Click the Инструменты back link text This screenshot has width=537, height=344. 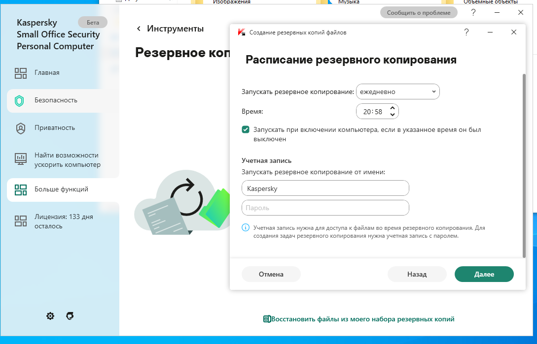click(x=176, y=29)
